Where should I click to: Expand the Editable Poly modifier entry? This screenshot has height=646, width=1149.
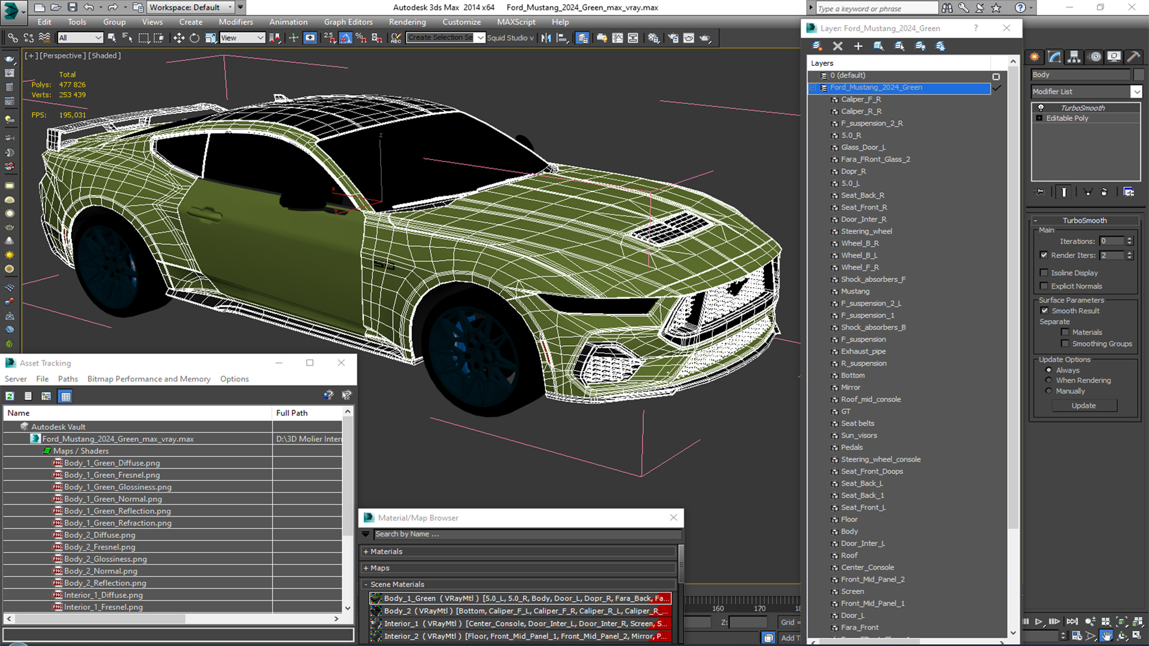point(1039,118)
